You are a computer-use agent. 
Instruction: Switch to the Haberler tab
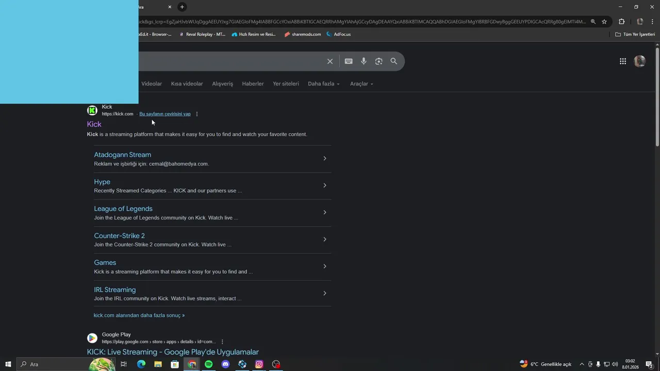253,83
